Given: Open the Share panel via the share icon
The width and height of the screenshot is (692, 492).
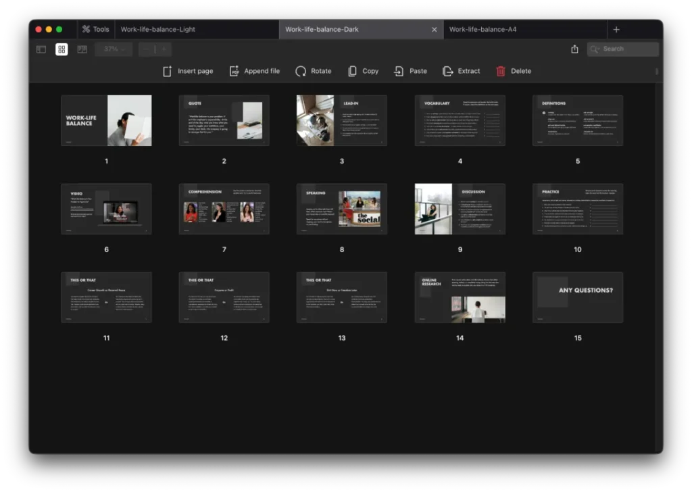Looking at the screenshot, I should click(x=575, y=49).
